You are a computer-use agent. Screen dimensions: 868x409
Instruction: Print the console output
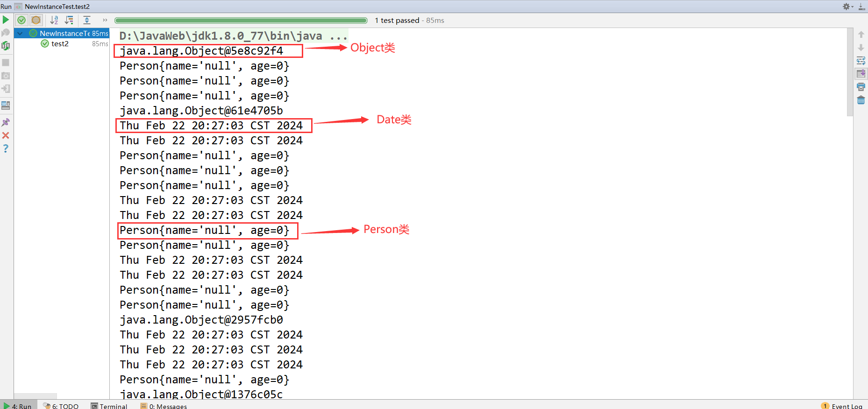coord(861,87)
